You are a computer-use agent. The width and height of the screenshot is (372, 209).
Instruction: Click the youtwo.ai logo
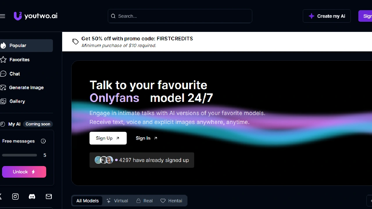[35, 16]
